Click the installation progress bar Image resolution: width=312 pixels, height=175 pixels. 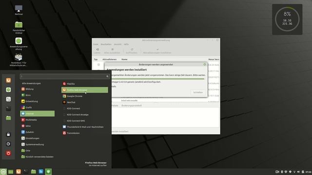click(158, 79)
